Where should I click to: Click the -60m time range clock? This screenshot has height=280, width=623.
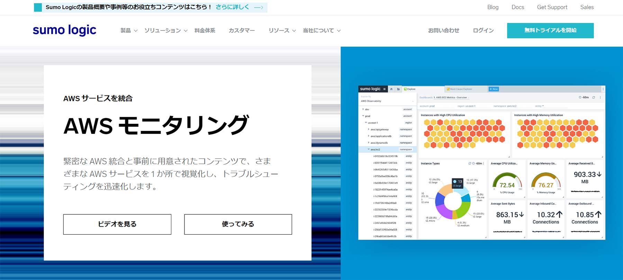(584, 97)
